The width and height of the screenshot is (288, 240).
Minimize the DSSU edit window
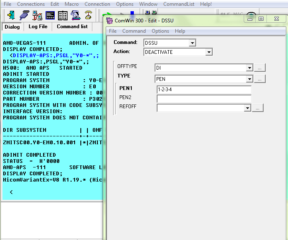click(250, 19)
